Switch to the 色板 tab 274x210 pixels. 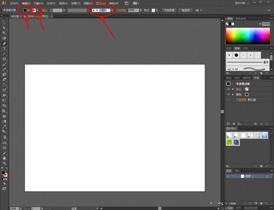pyautogui.click(x=229, y=48)
